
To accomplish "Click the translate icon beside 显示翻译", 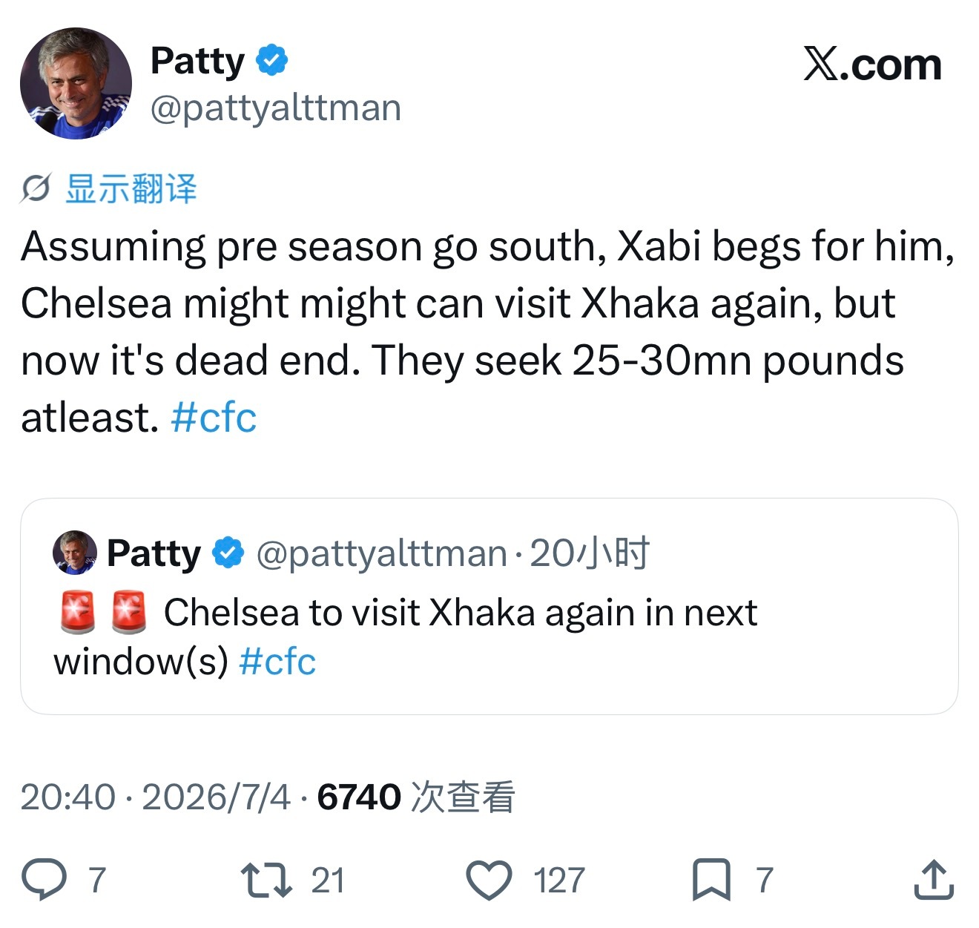I will pos(35,189).
